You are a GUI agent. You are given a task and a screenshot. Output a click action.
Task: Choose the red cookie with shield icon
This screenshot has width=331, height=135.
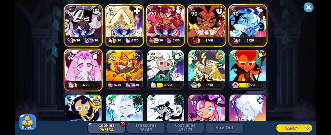165,25
